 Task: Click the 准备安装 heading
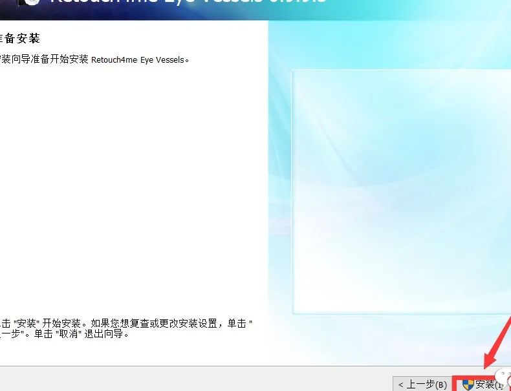click(19, 38)
